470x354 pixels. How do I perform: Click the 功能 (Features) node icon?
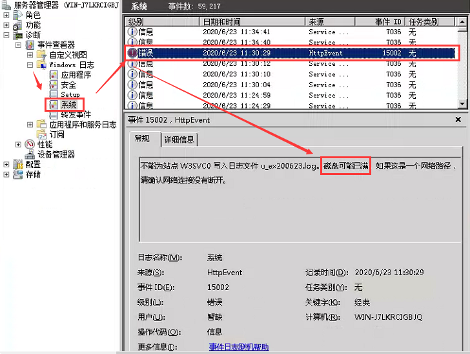[x=18, y=25]
